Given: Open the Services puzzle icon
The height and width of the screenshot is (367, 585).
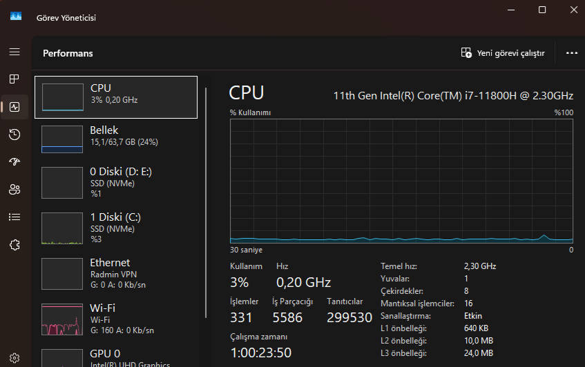Looking at the screenshot, I should tap(15, 245).
